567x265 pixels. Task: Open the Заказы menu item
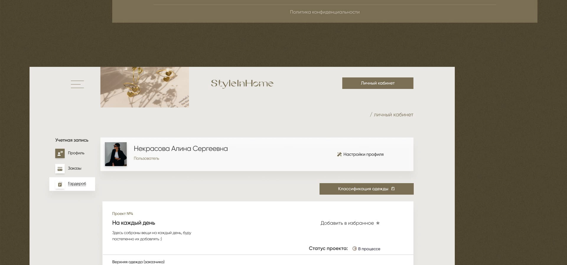[75, 168]
